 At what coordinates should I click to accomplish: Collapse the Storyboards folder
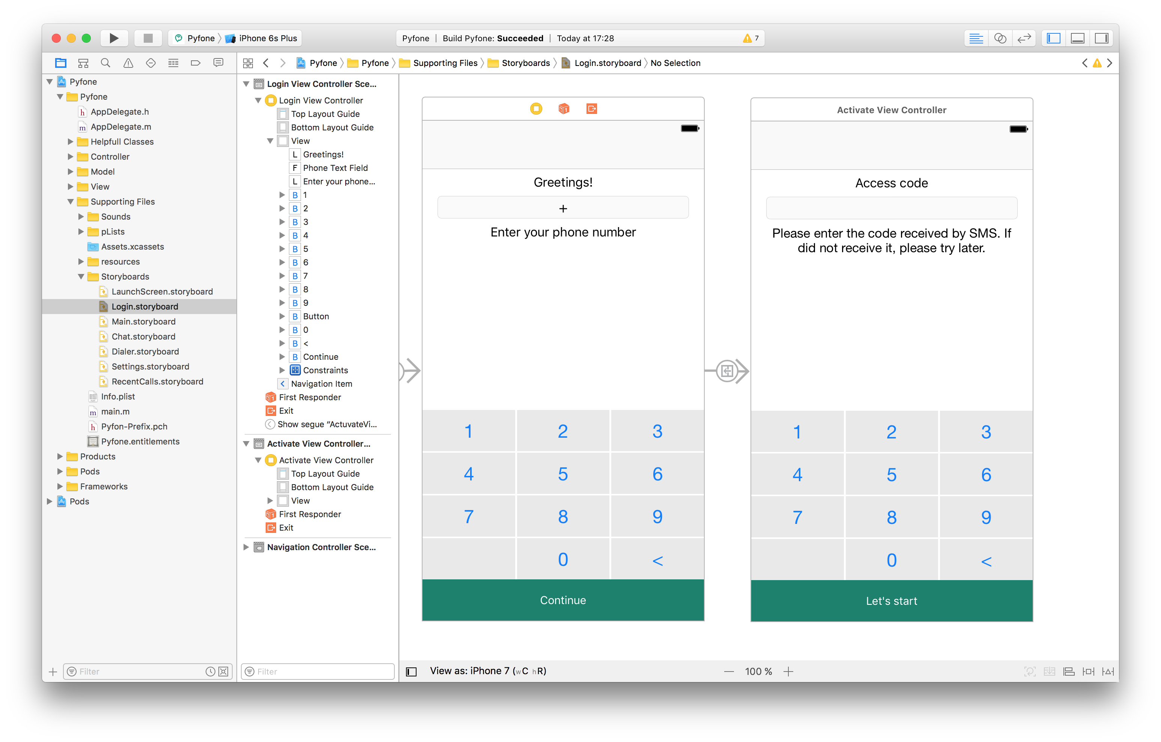point(81,277)
